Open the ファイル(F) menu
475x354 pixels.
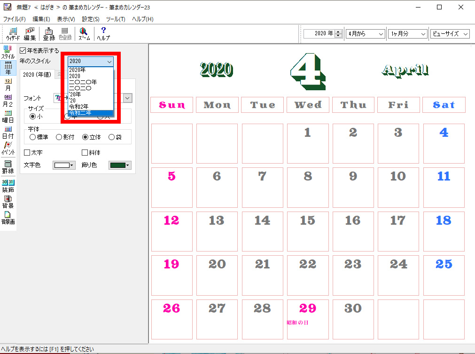click(15, 19)
